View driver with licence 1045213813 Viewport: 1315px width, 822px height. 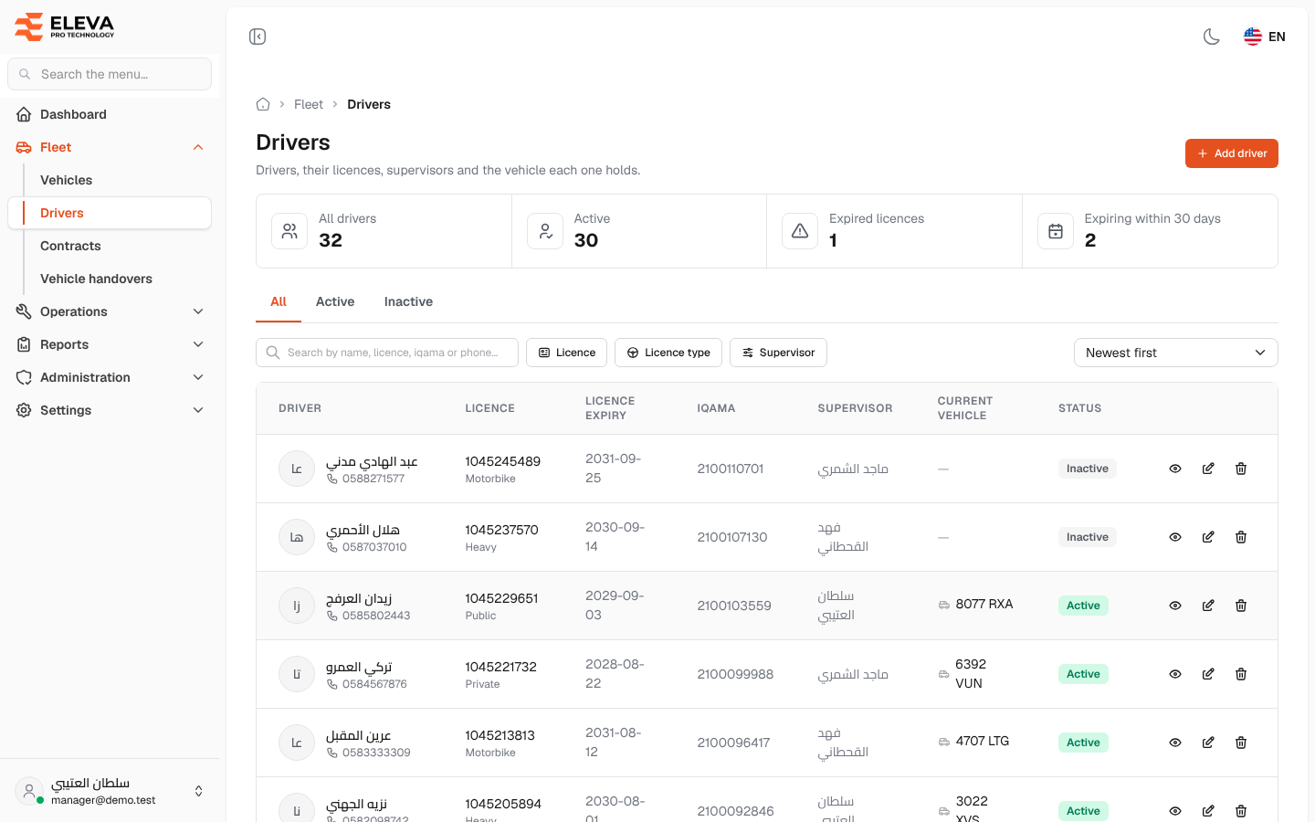pos(1175,743)
